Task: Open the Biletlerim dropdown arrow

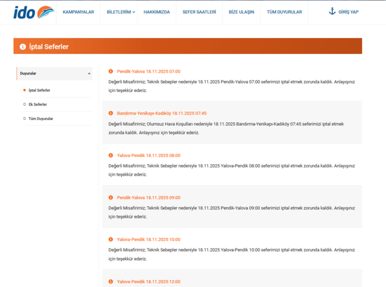Action: click(133, 12)
